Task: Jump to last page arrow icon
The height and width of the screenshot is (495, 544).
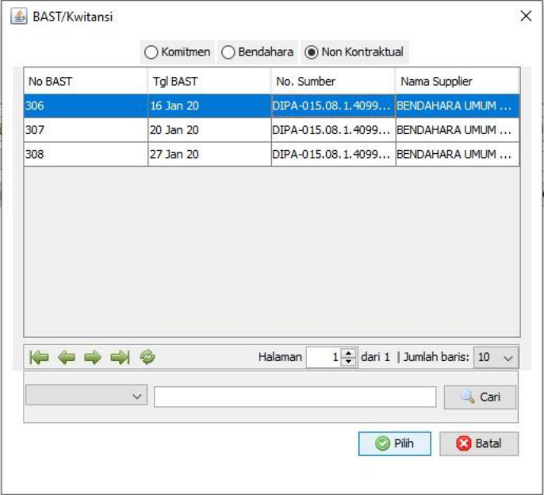Action: 120,358
